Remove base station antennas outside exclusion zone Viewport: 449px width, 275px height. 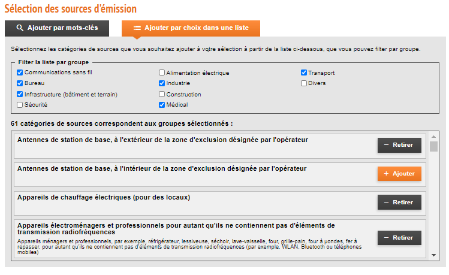click(399, 145)
